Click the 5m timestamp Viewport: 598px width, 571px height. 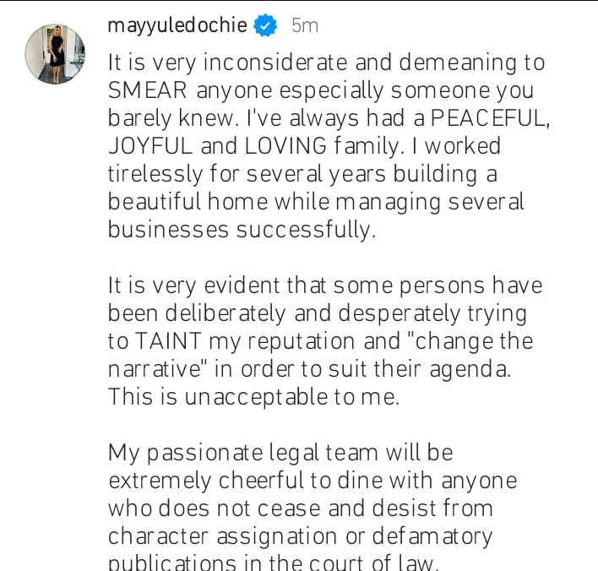(304, 26)
